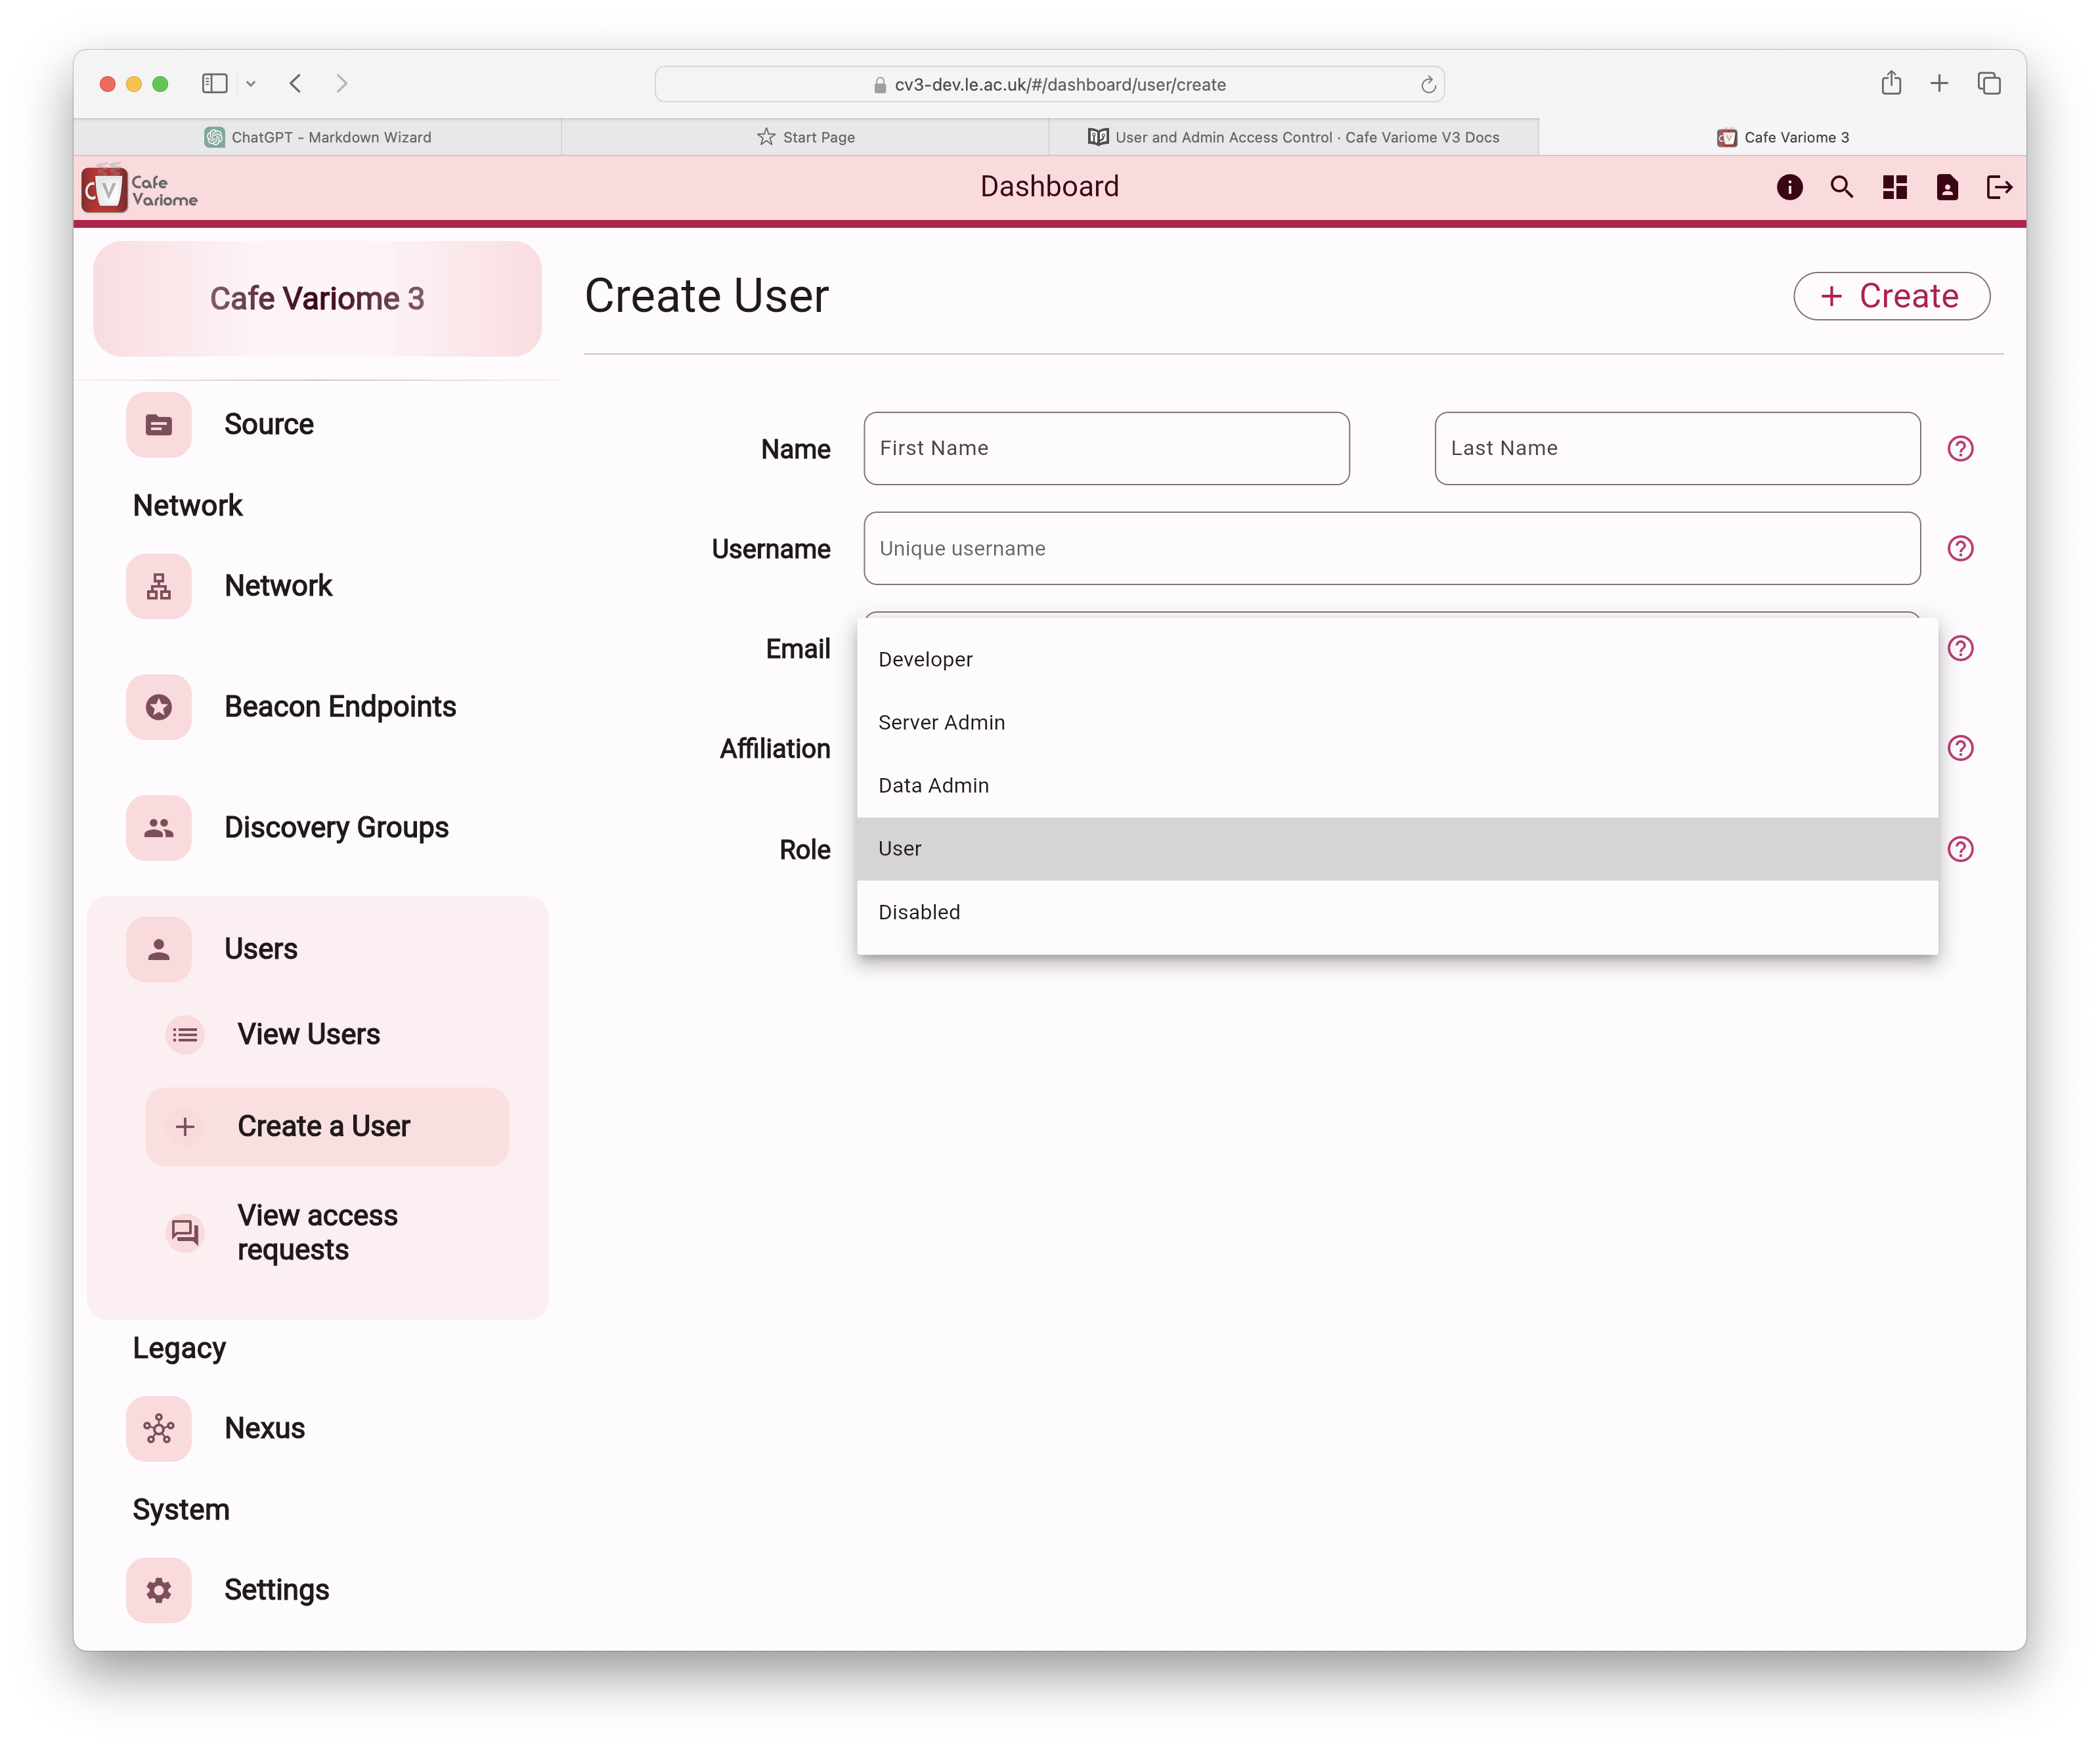Open Create a User sidebar item
Image resolution: width=2100 pixels, height=1748 pixels.
coord(327,1127)
